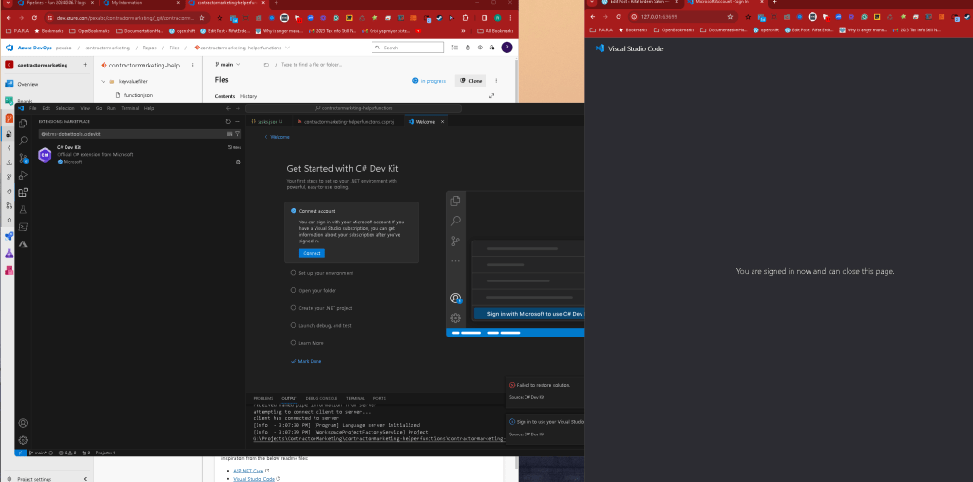
Task: Click the blue Connect button
Action: [312, 253]
